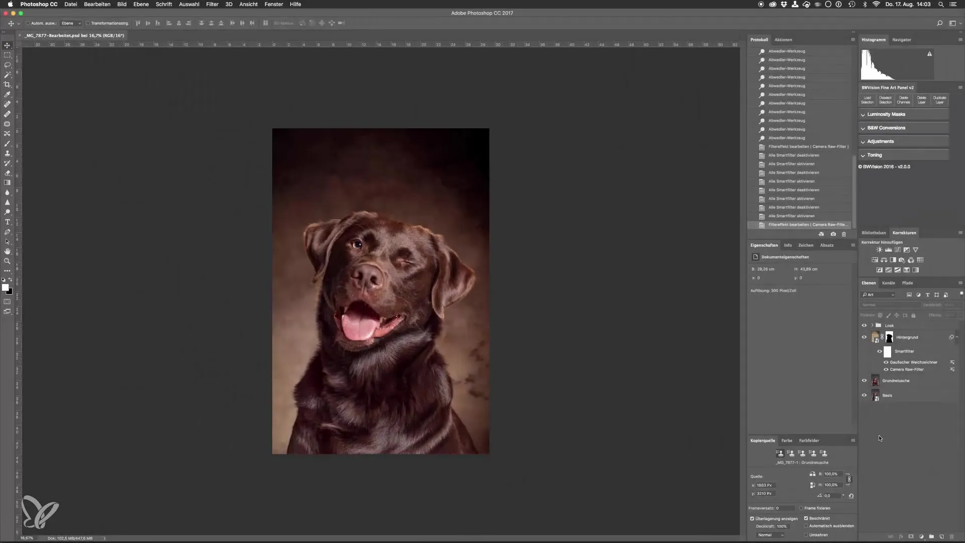Select the Lasso tool
This screenshot has height=543, width=965.
click(7, 65)
